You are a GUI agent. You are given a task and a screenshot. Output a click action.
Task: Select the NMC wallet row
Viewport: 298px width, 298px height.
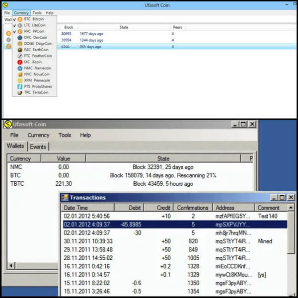pyautogui.click(x=130, y=167)
